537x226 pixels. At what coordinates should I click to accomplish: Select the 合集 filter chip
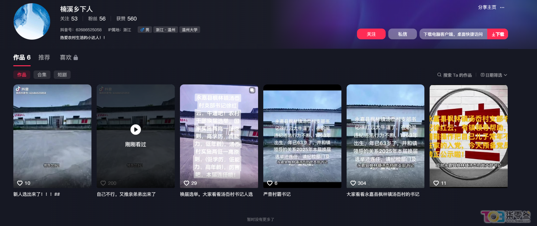(x=42, y=75)
